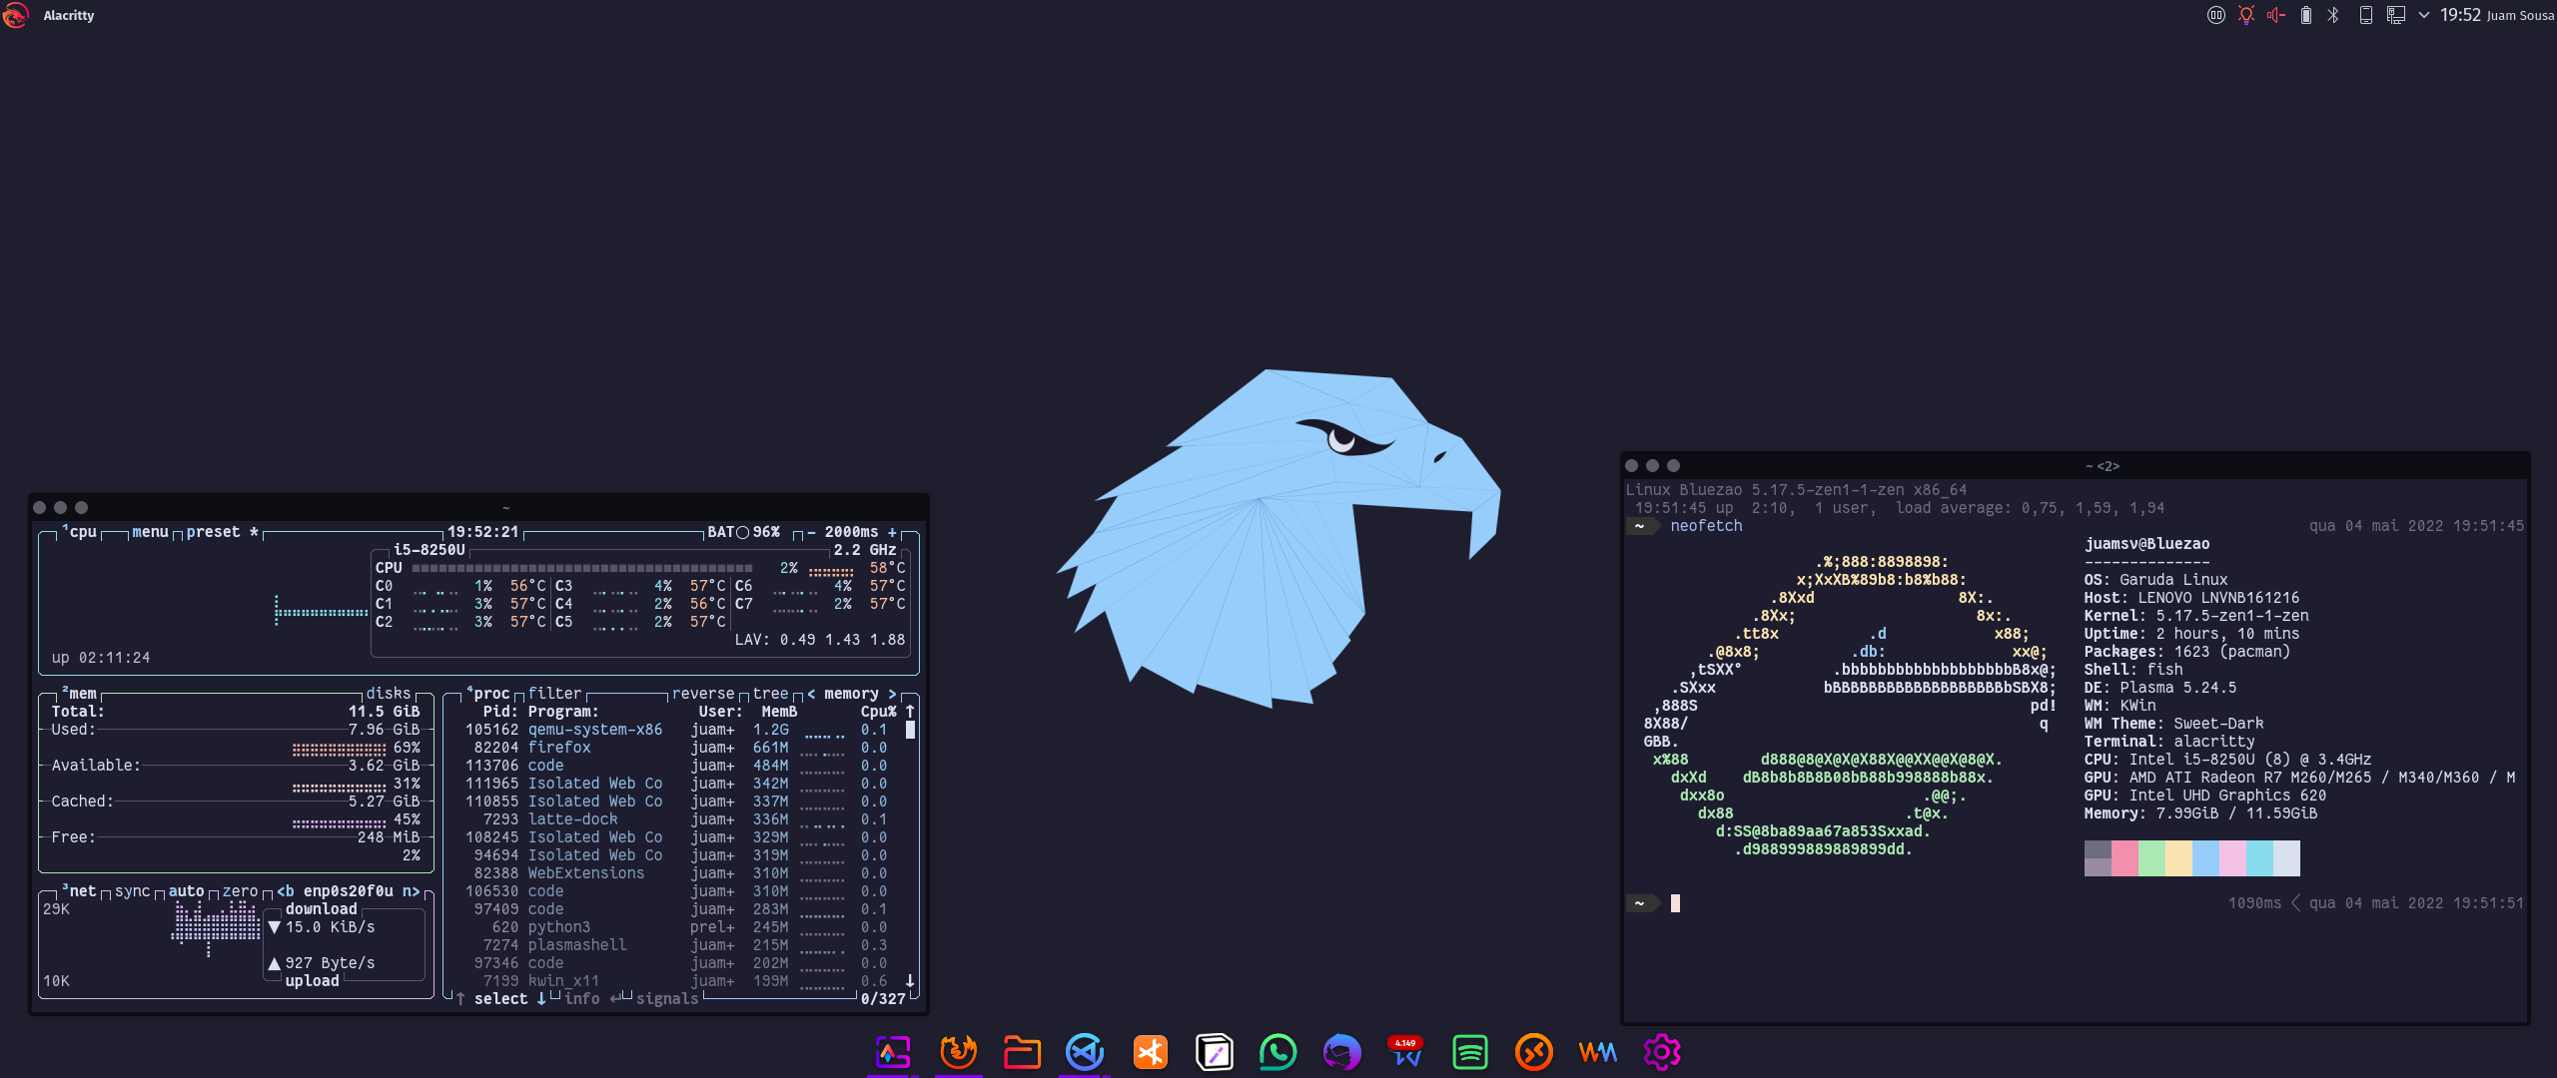This screenshot has width=2557, height=1078.
Task: Open the file manager folder icon
Action: coord(1022,1052)
